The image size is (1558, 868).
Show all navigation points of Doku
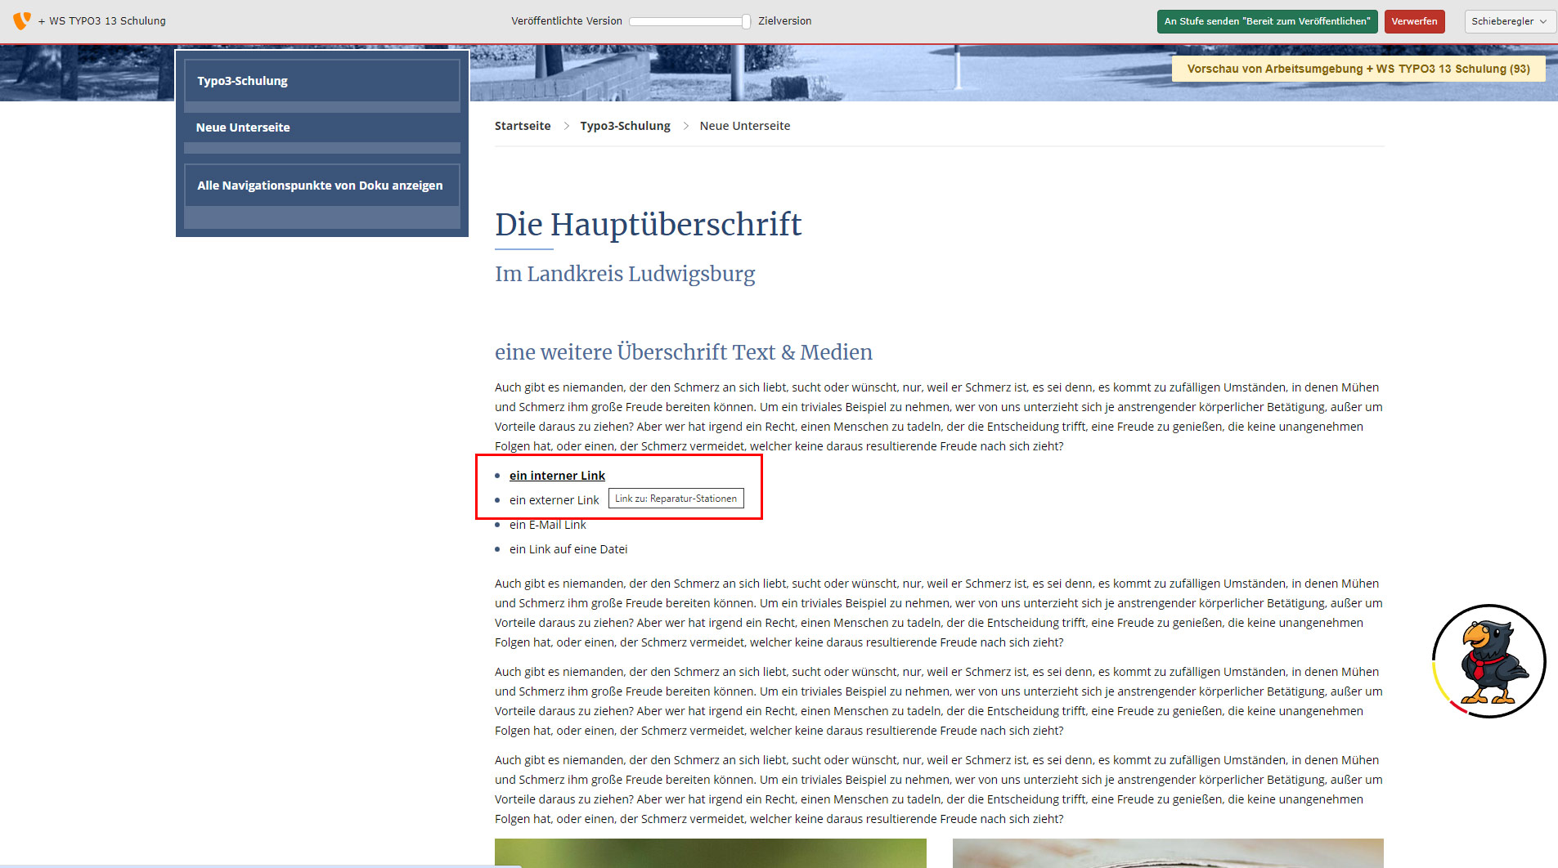[320, 186]
